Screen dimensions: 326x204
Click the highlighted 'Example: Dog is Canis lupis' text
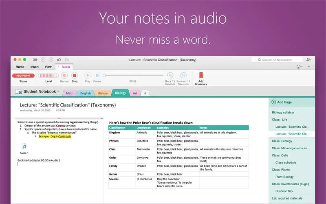pos(55,136)
